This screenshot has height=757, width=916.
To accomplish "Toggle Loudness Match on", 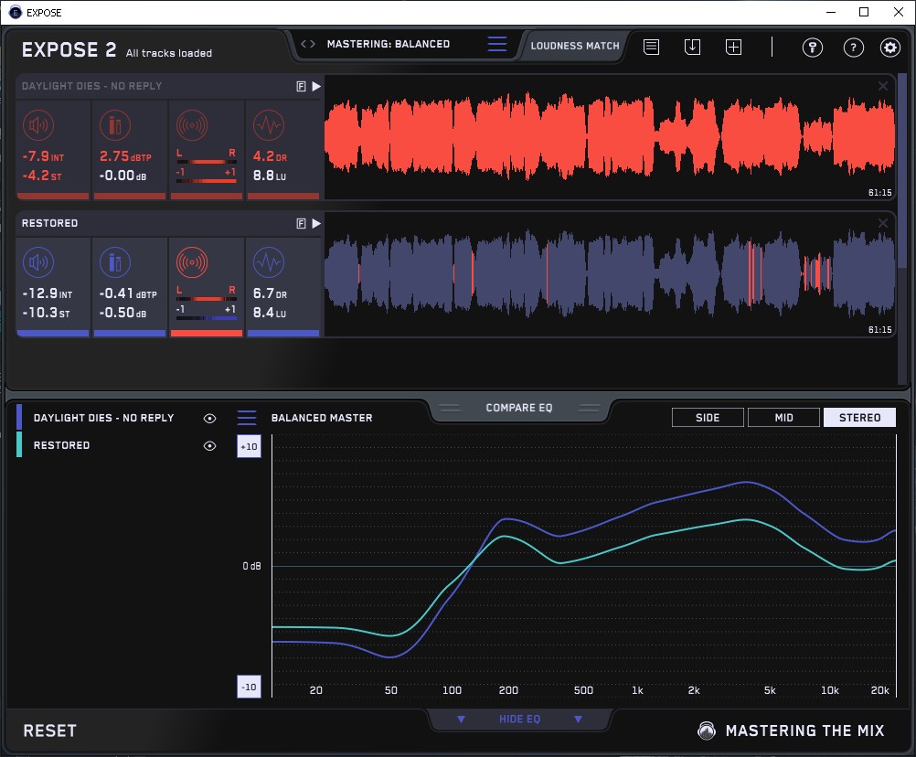I will (574, 45).
